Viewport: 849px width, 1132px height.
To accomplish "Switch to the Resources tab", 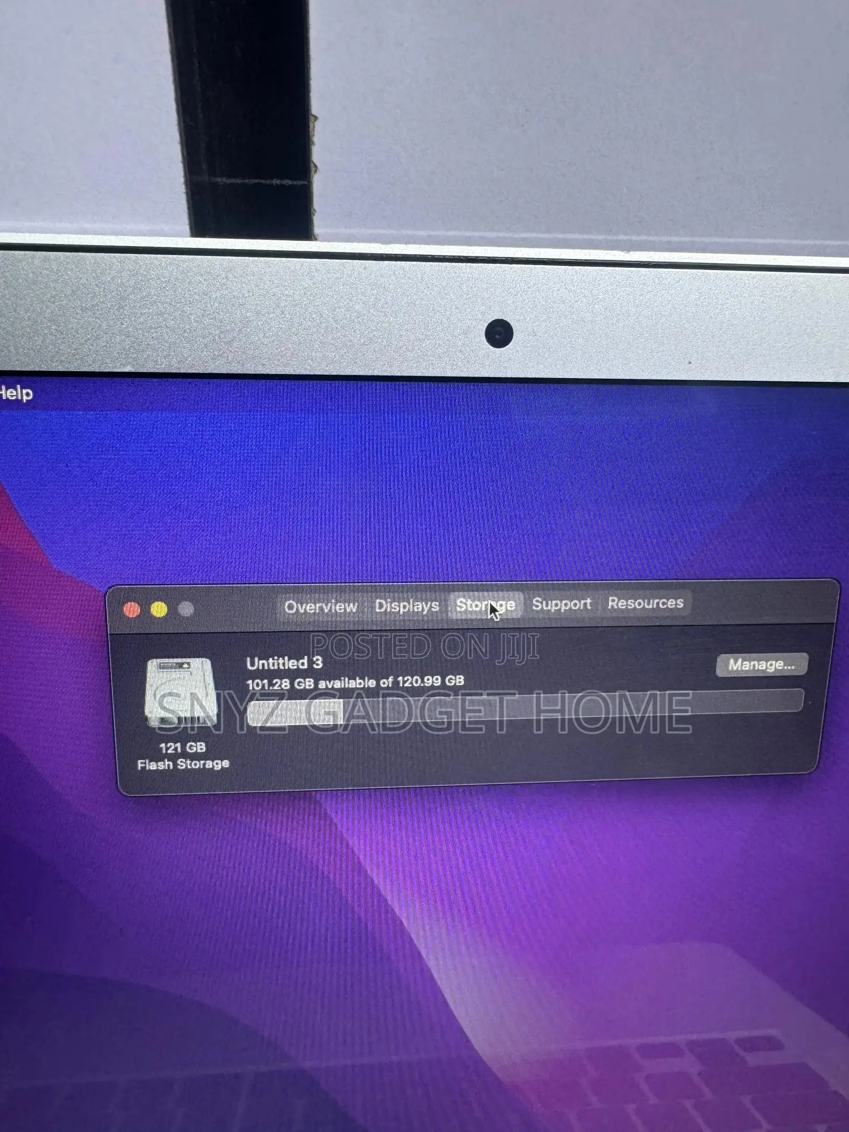I will 646,603.
